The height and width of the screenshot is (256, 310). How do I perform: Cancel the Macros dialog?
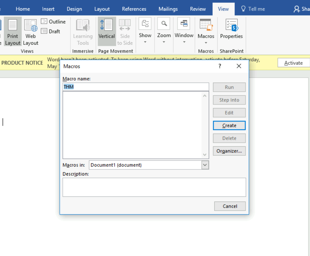tap(230, 206)
